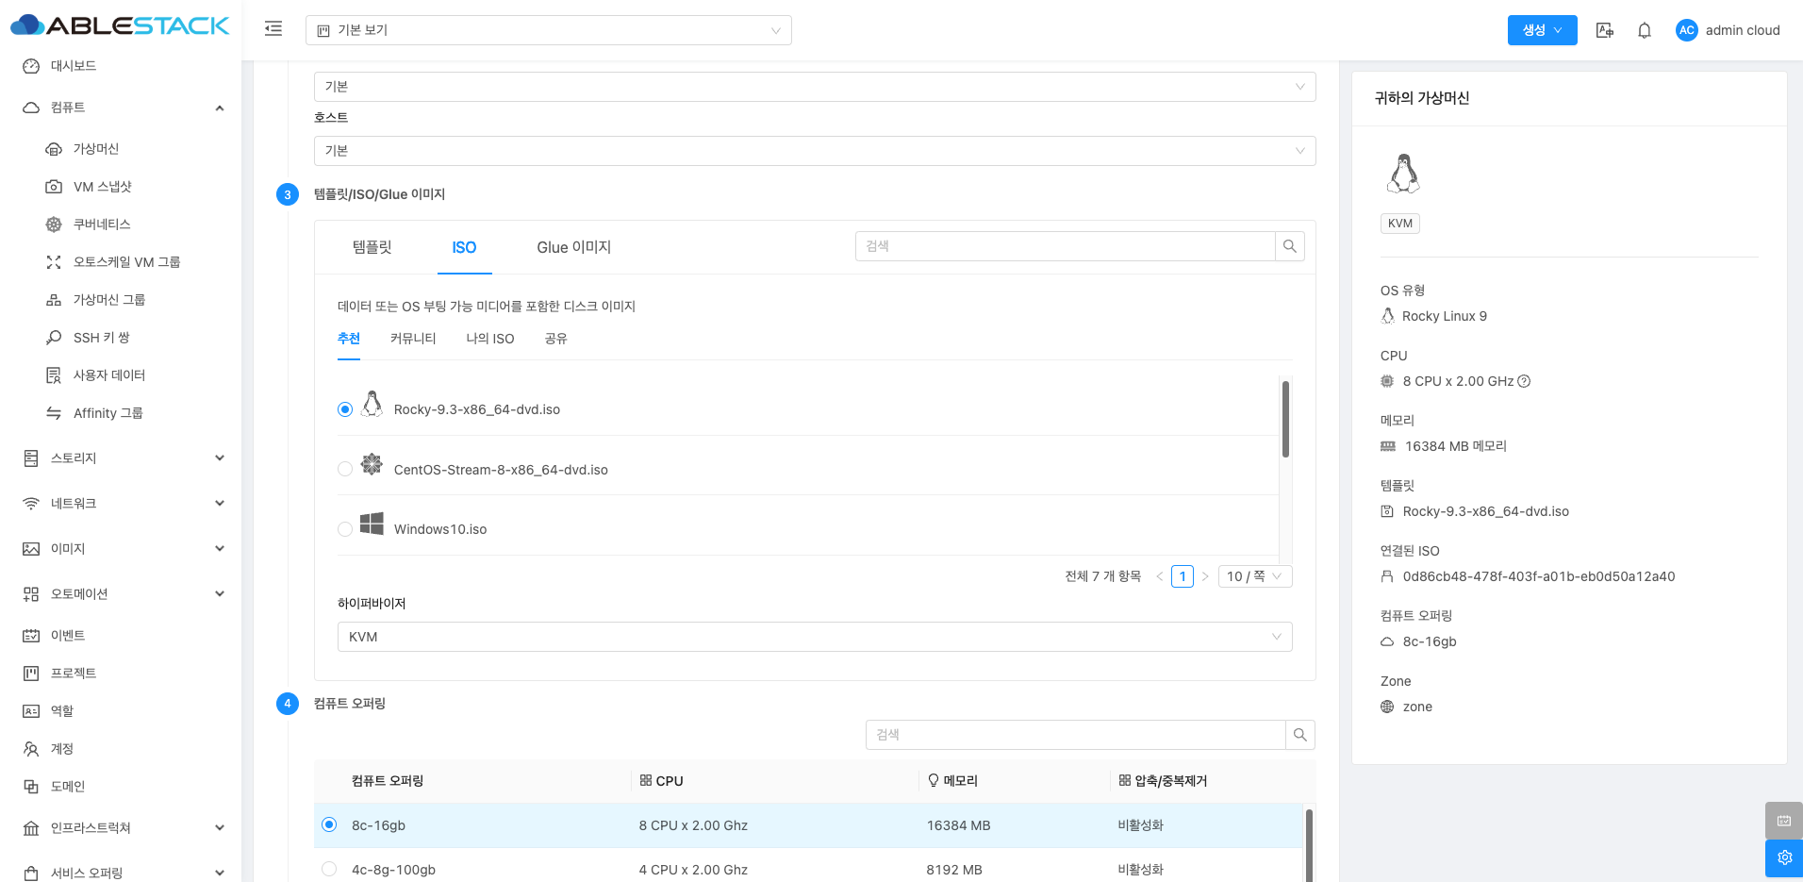Switch to the 커뮤니티 ISO filter tab

tap(413, 339)
